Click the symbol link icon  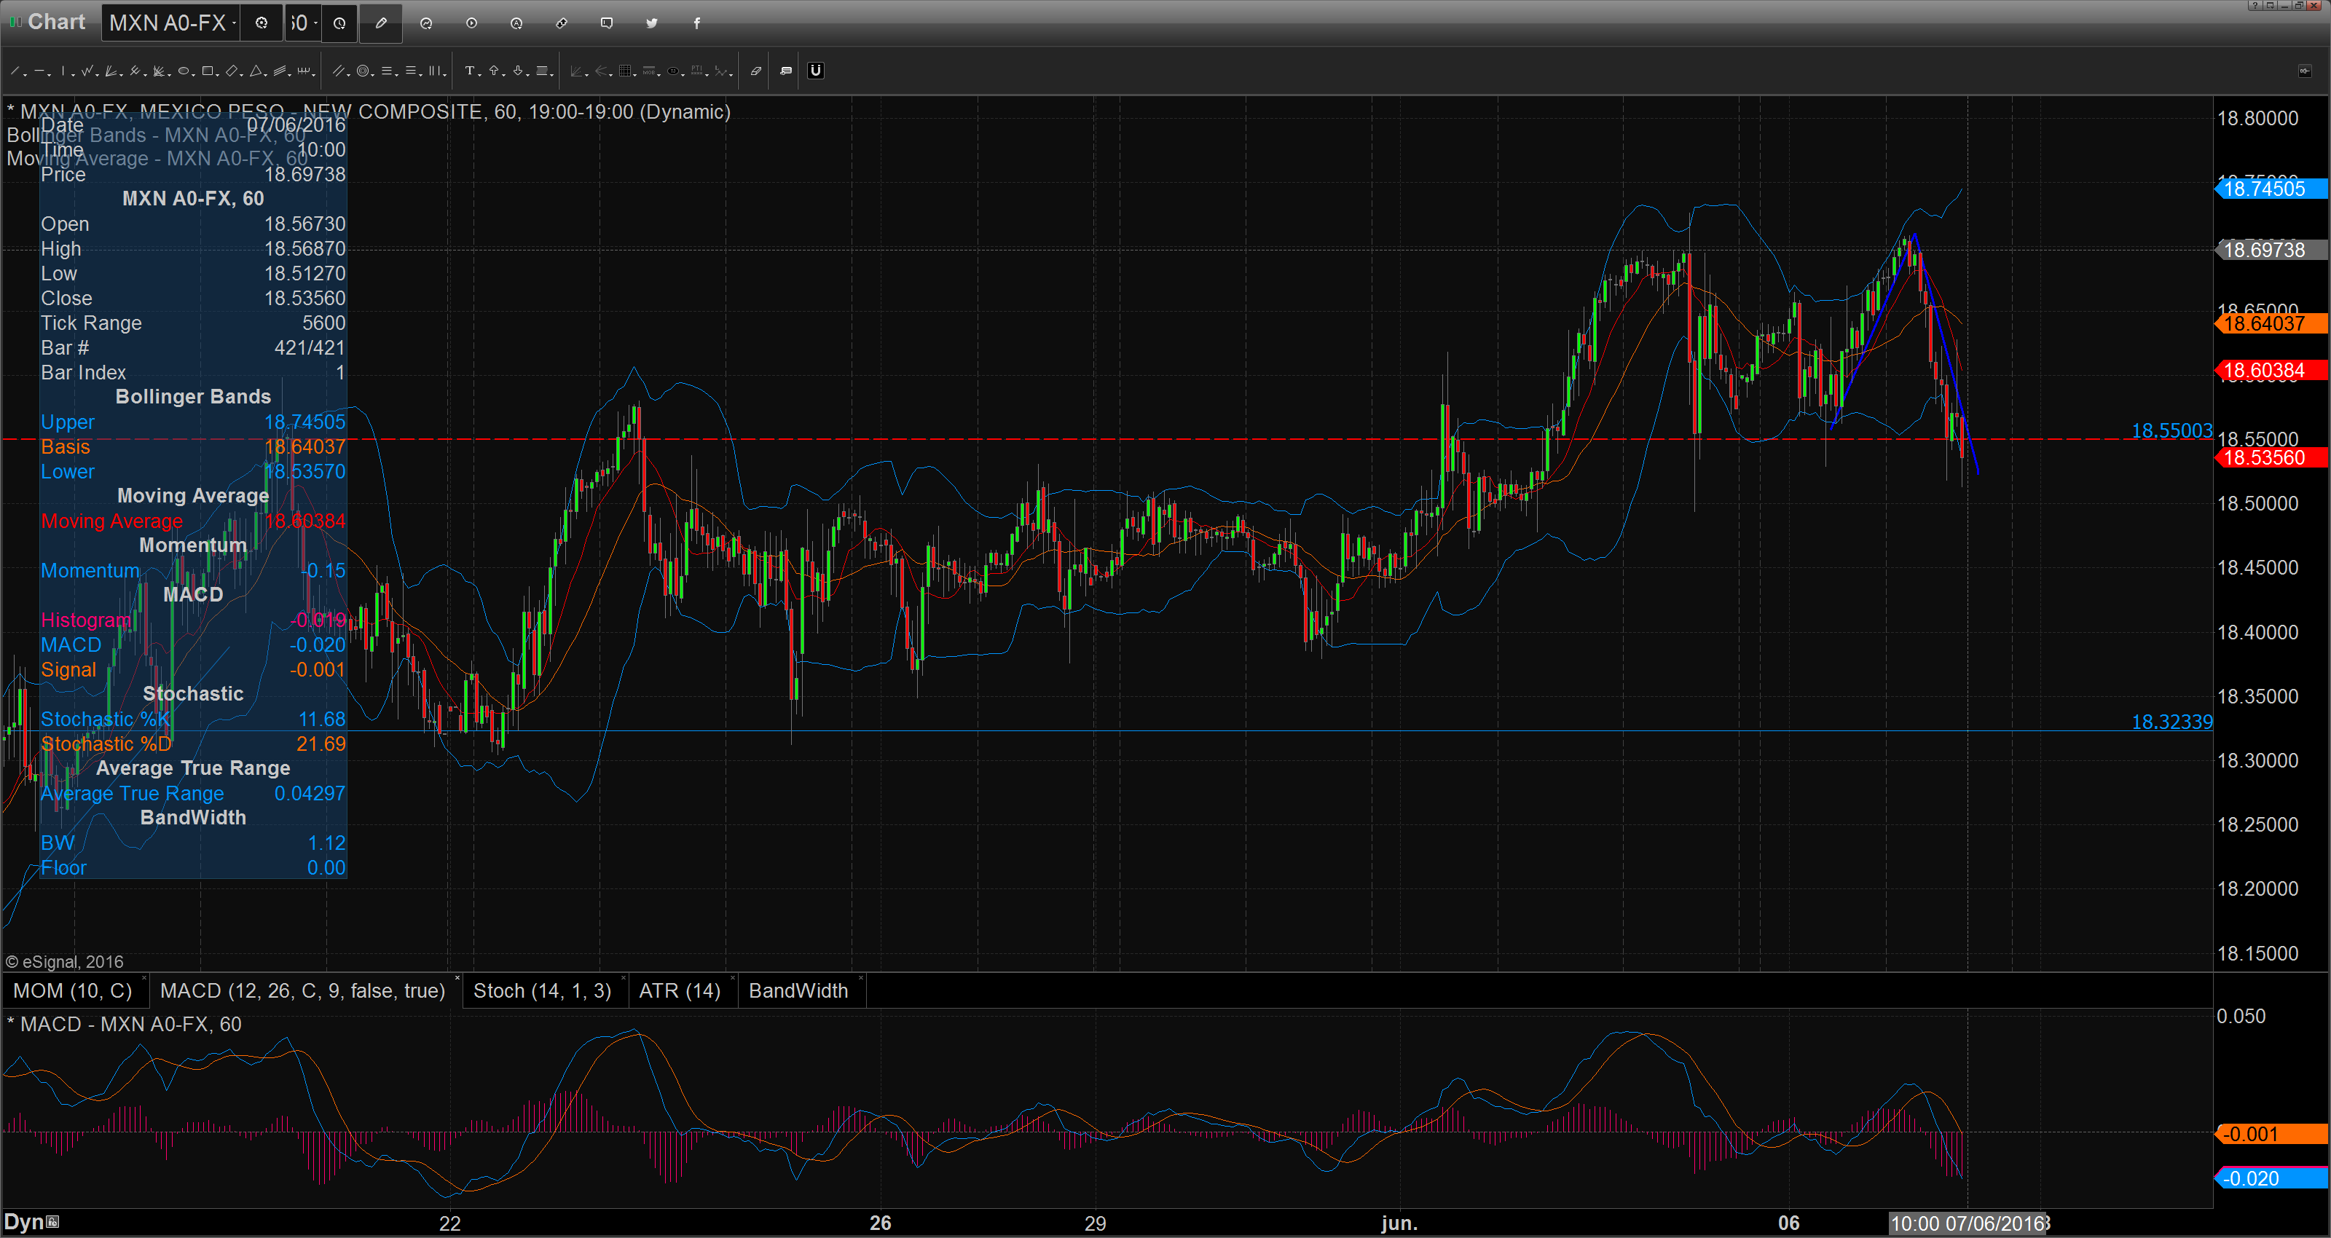tap(562, 23)
